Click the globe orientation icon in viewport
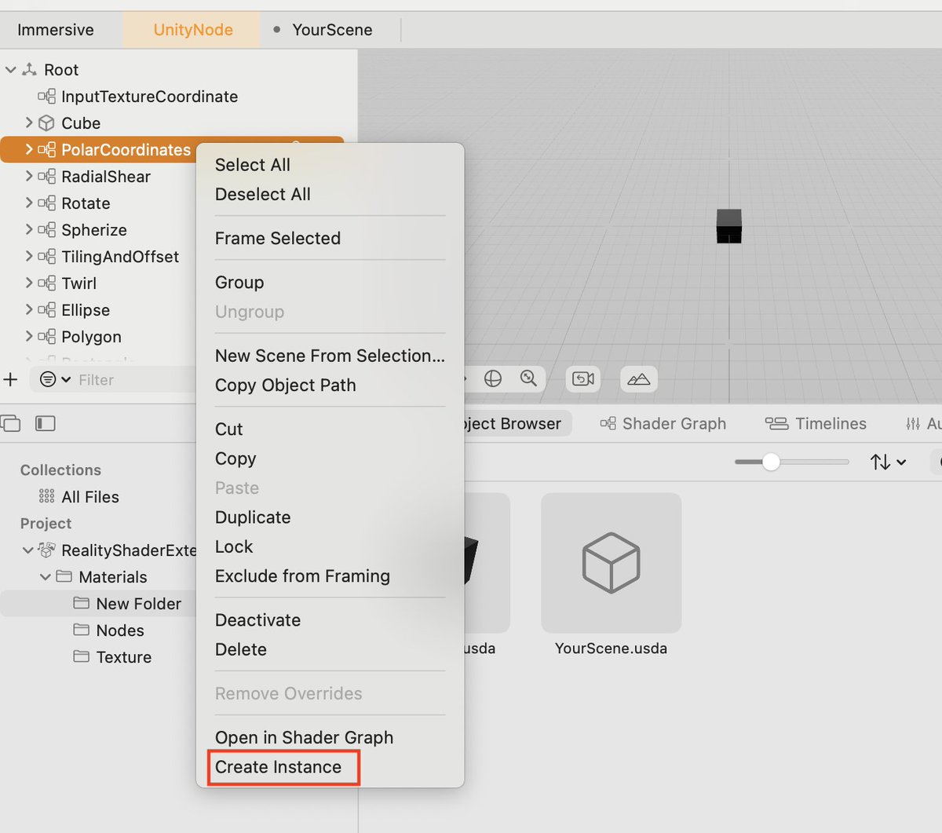The width and height of the screenshot is (942, 833). (x=493, y=379)
